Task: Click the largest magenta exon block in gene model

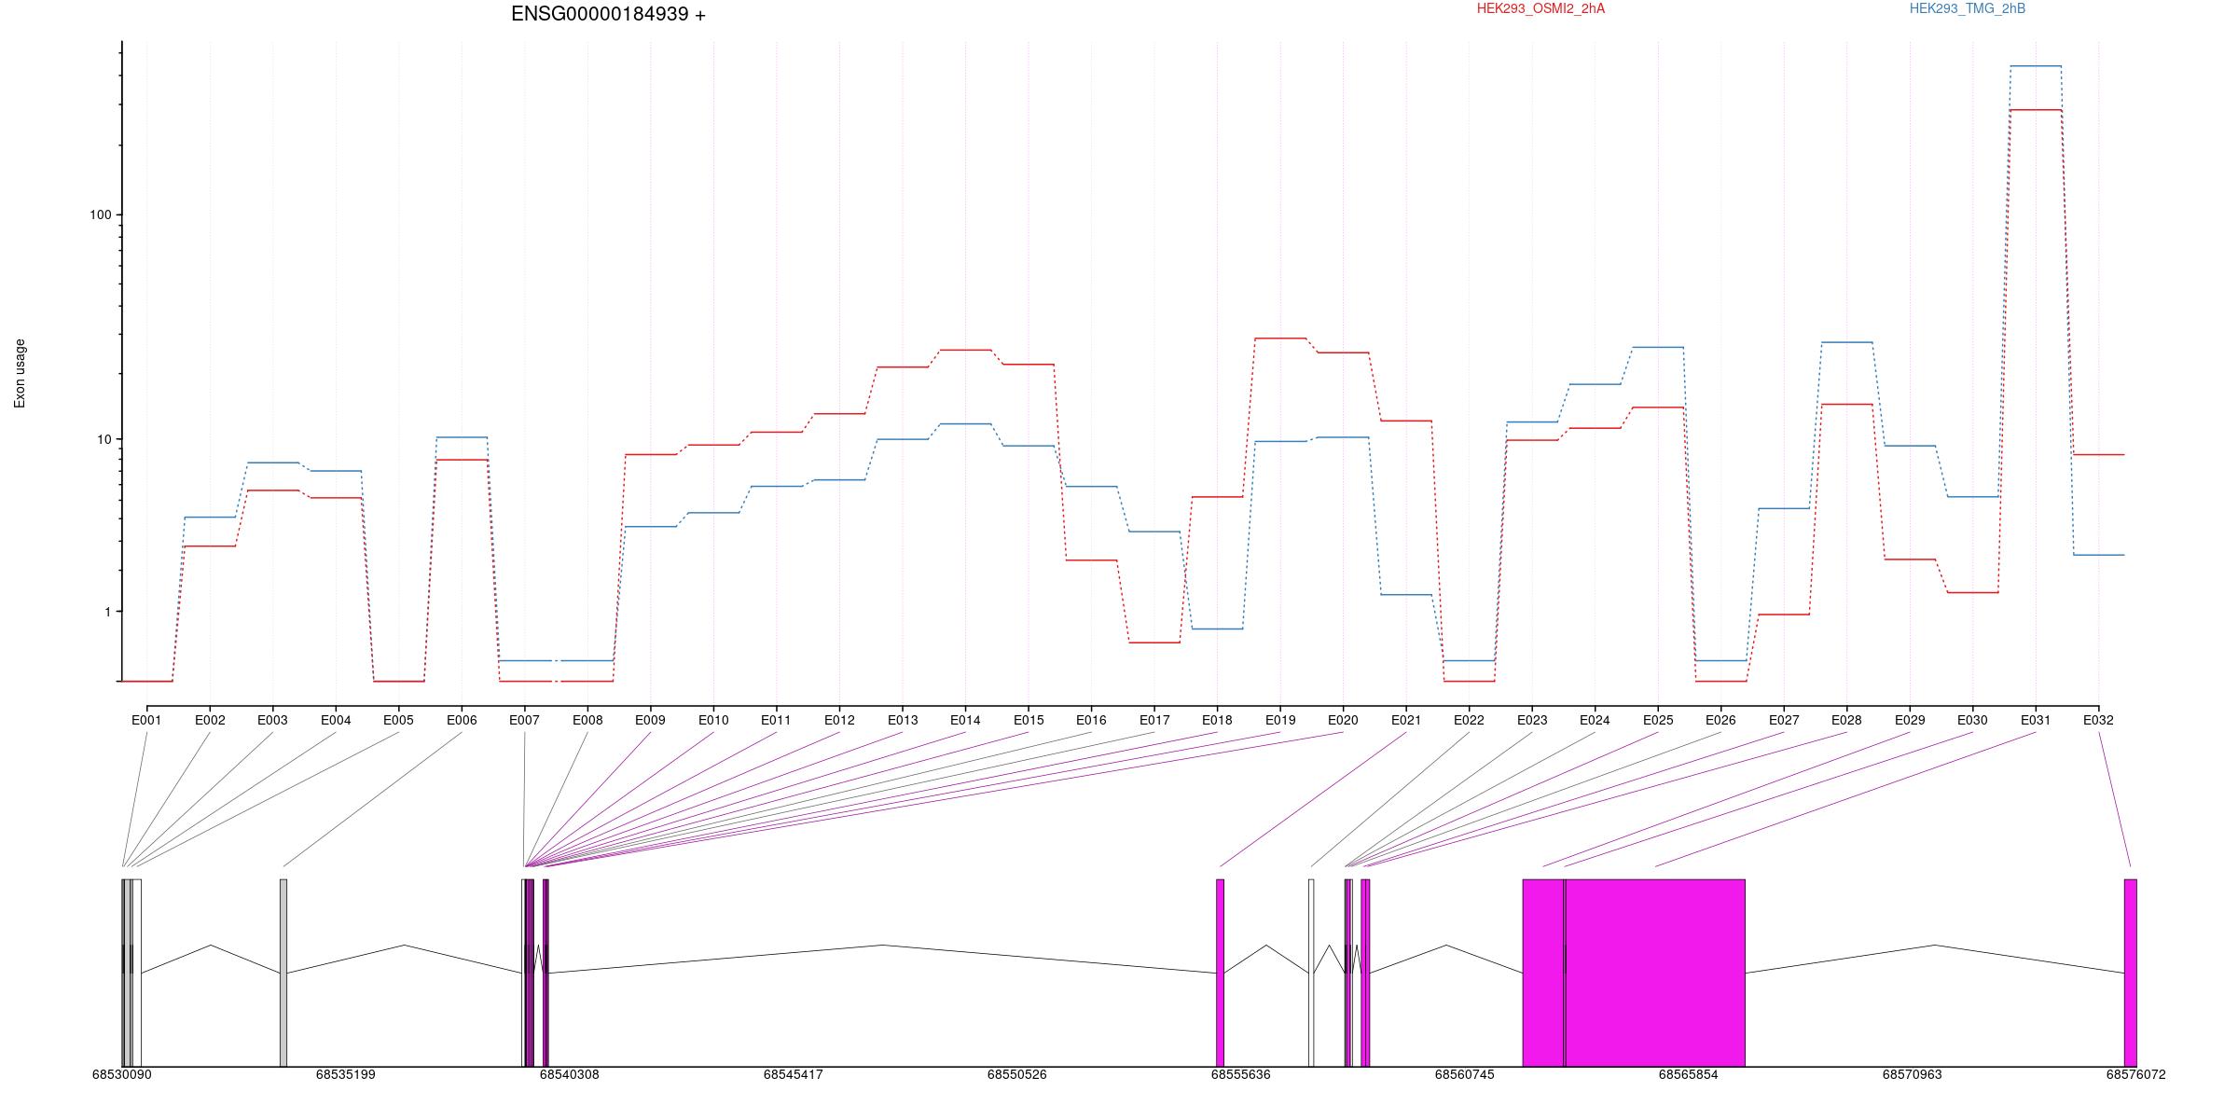Action: (x=1655, y=973)
